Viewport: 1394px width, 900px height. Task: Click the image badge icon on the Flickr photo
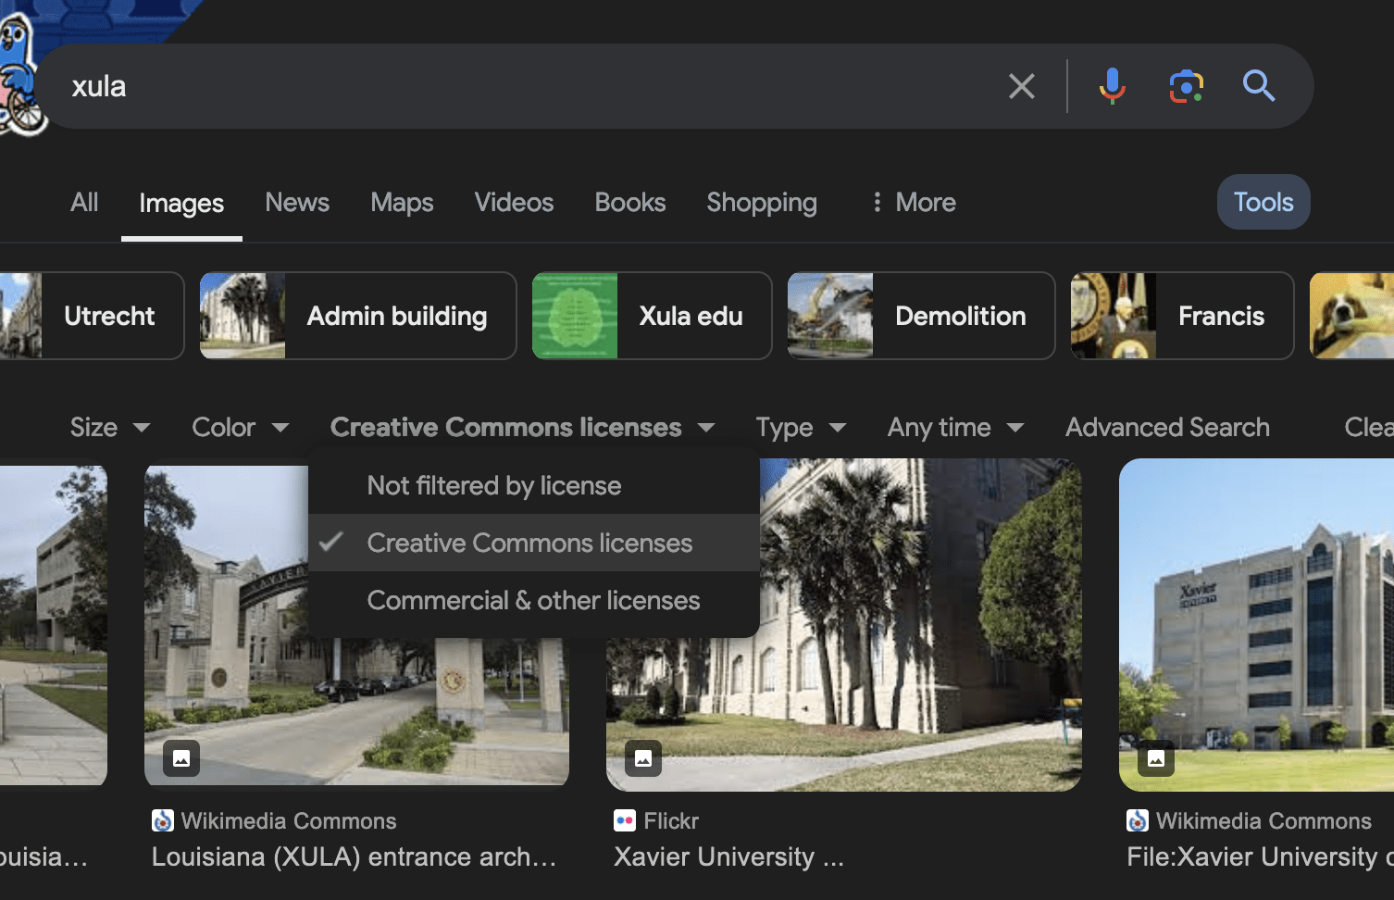pos(643,758)
